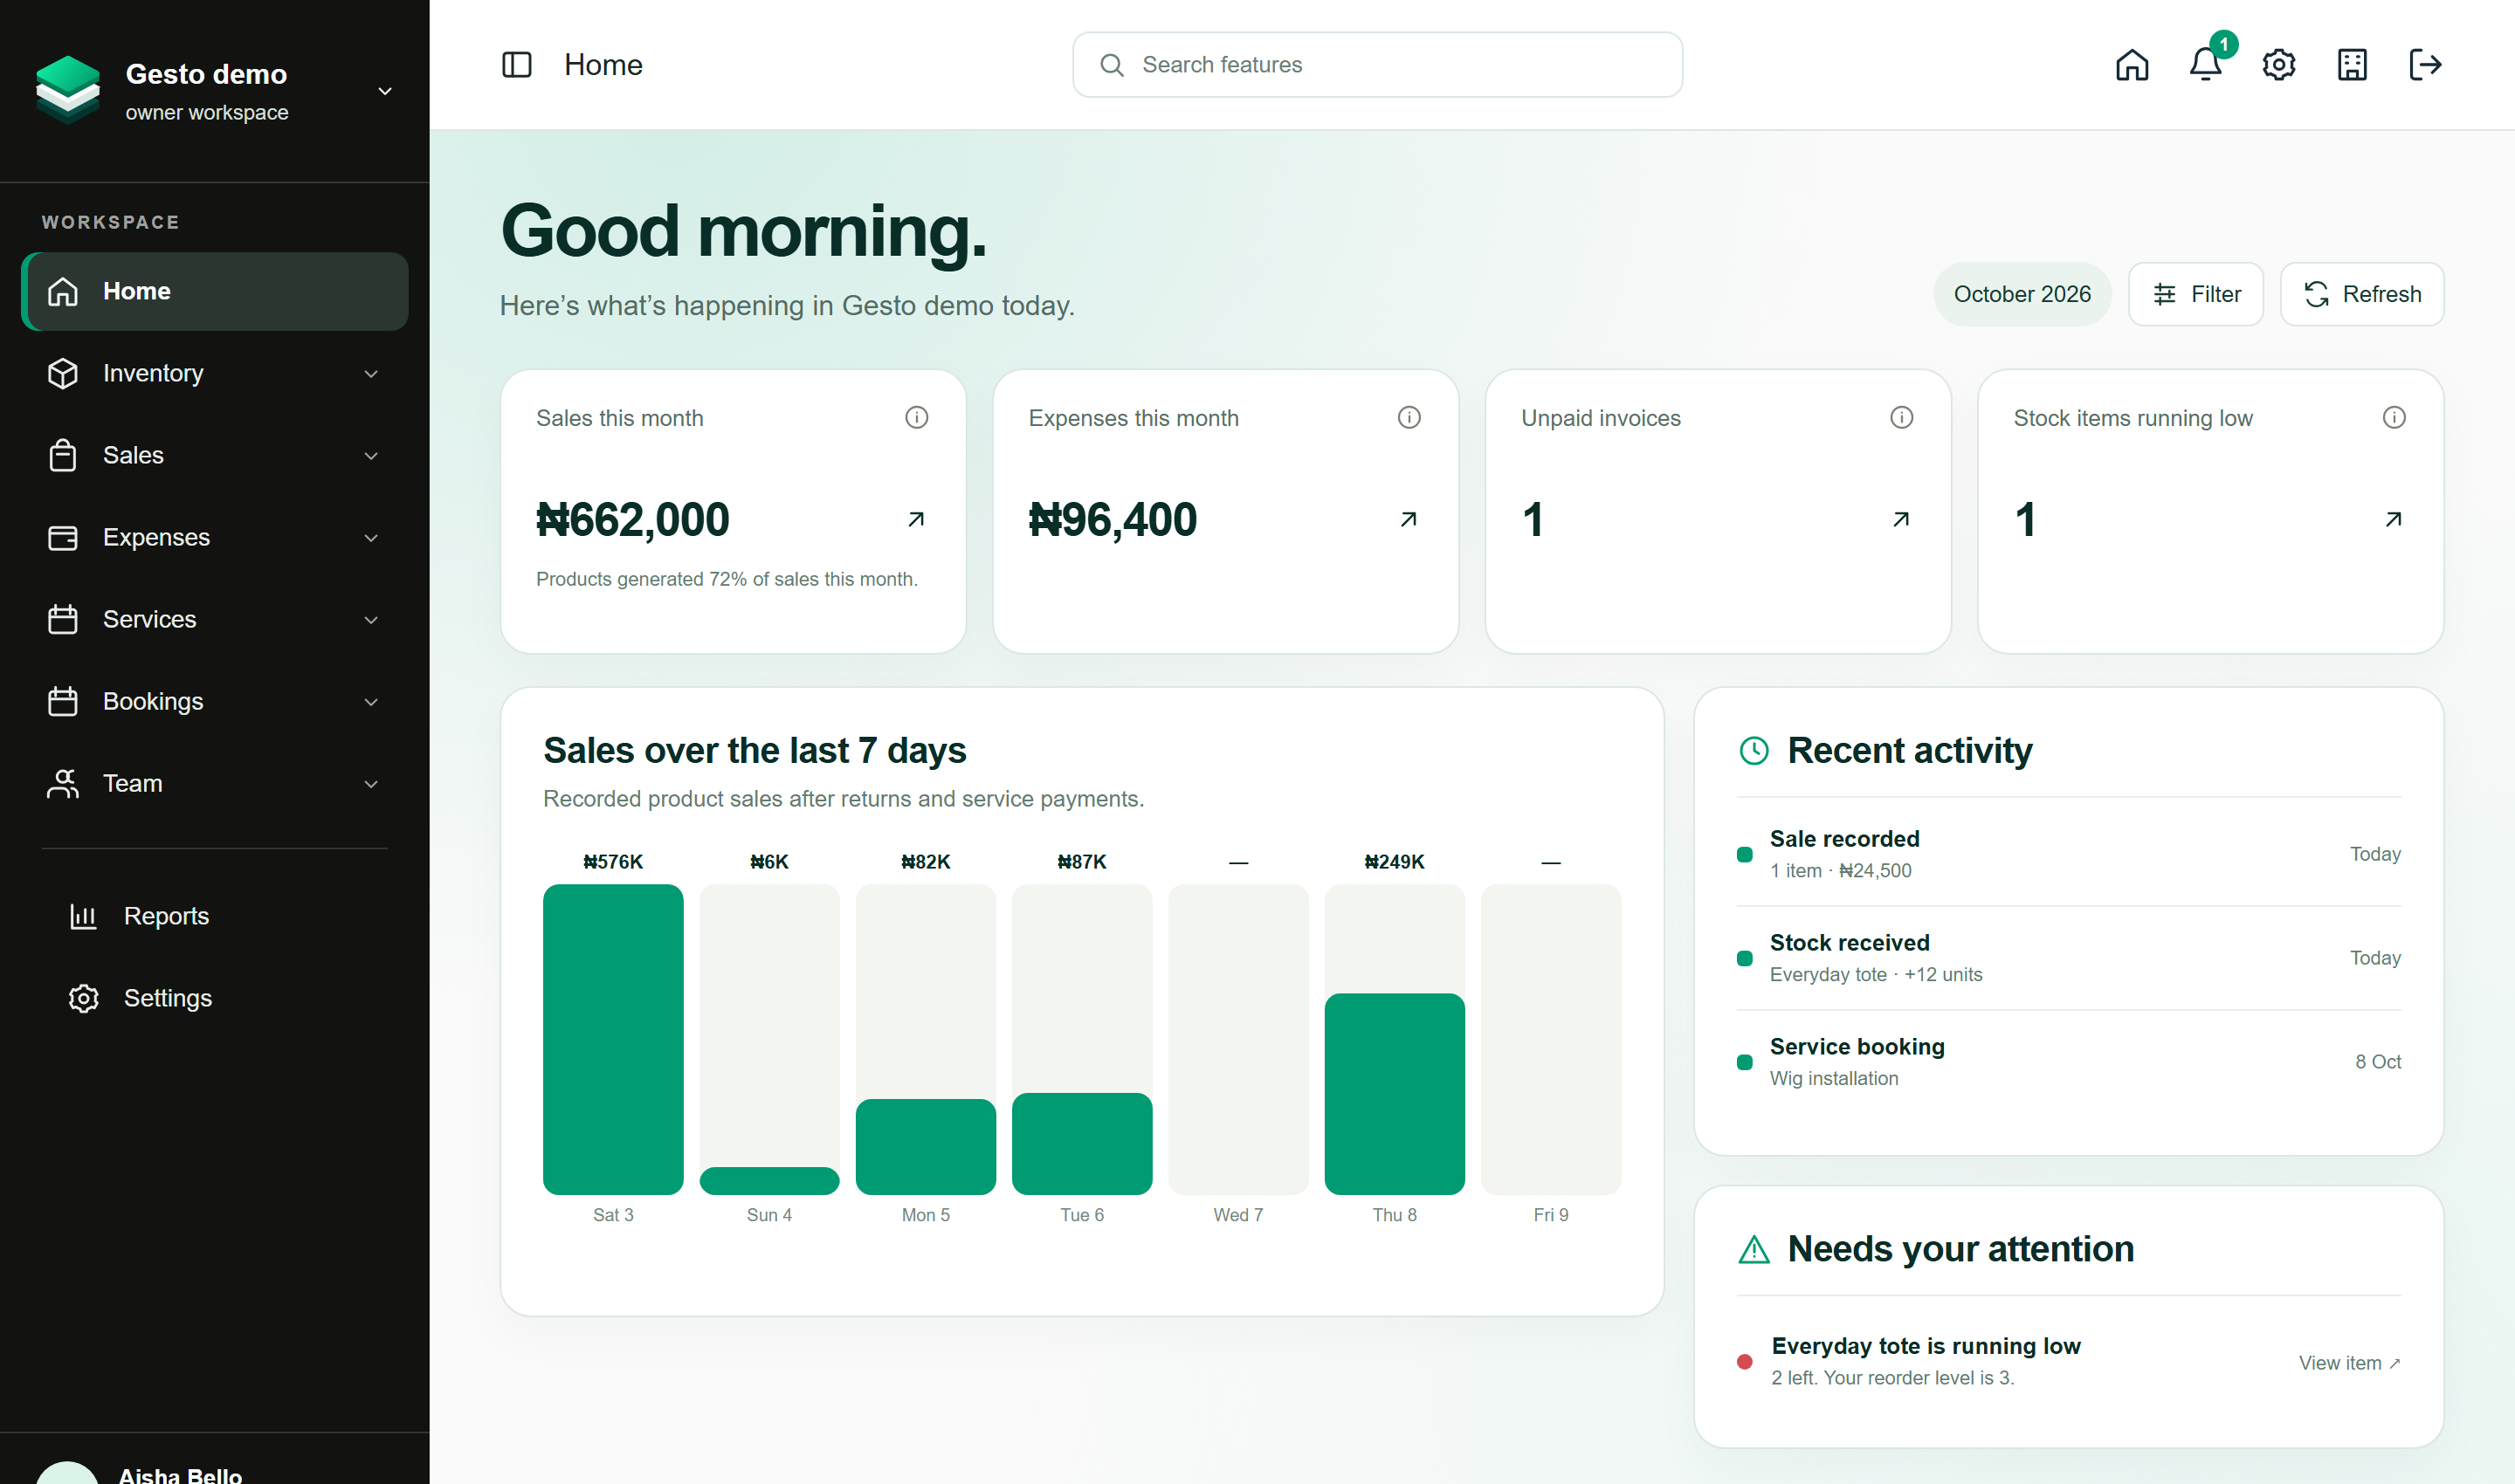Show info for Sales this month

coord(916,417)
